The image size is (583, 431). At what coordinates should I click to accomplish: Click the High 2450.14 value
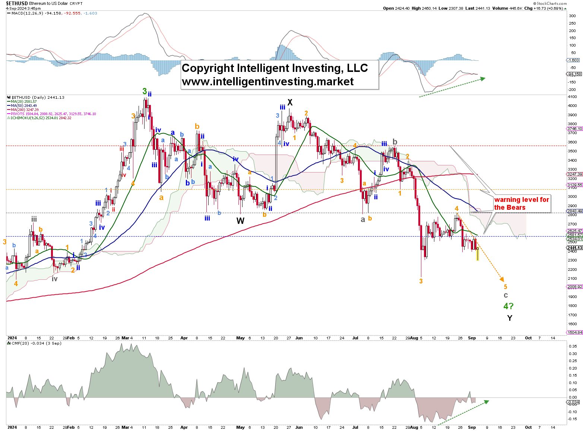[424, 8]
